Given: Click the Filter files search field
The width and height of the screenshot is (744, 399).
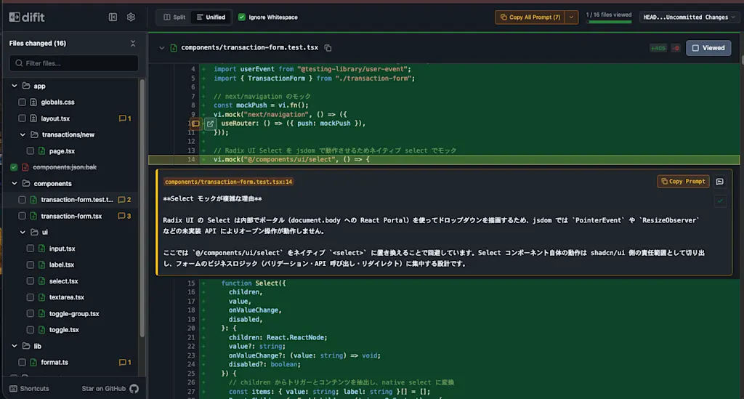Looking at the screenshot, I should pos(73,63).
